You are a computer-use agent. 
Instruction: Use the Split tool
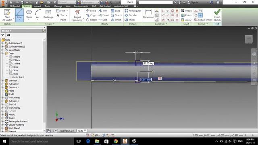[103, 20]
